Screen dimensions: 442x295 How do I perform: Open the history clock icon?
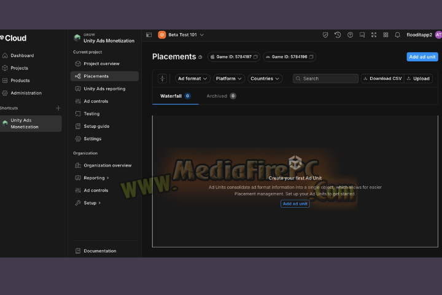pyautogui.click(x=338, y=34)
